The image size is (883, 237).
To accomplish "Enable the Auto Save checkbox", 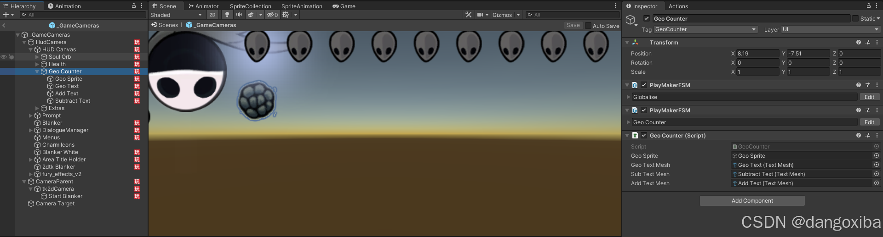I will [x=588, y=26].
